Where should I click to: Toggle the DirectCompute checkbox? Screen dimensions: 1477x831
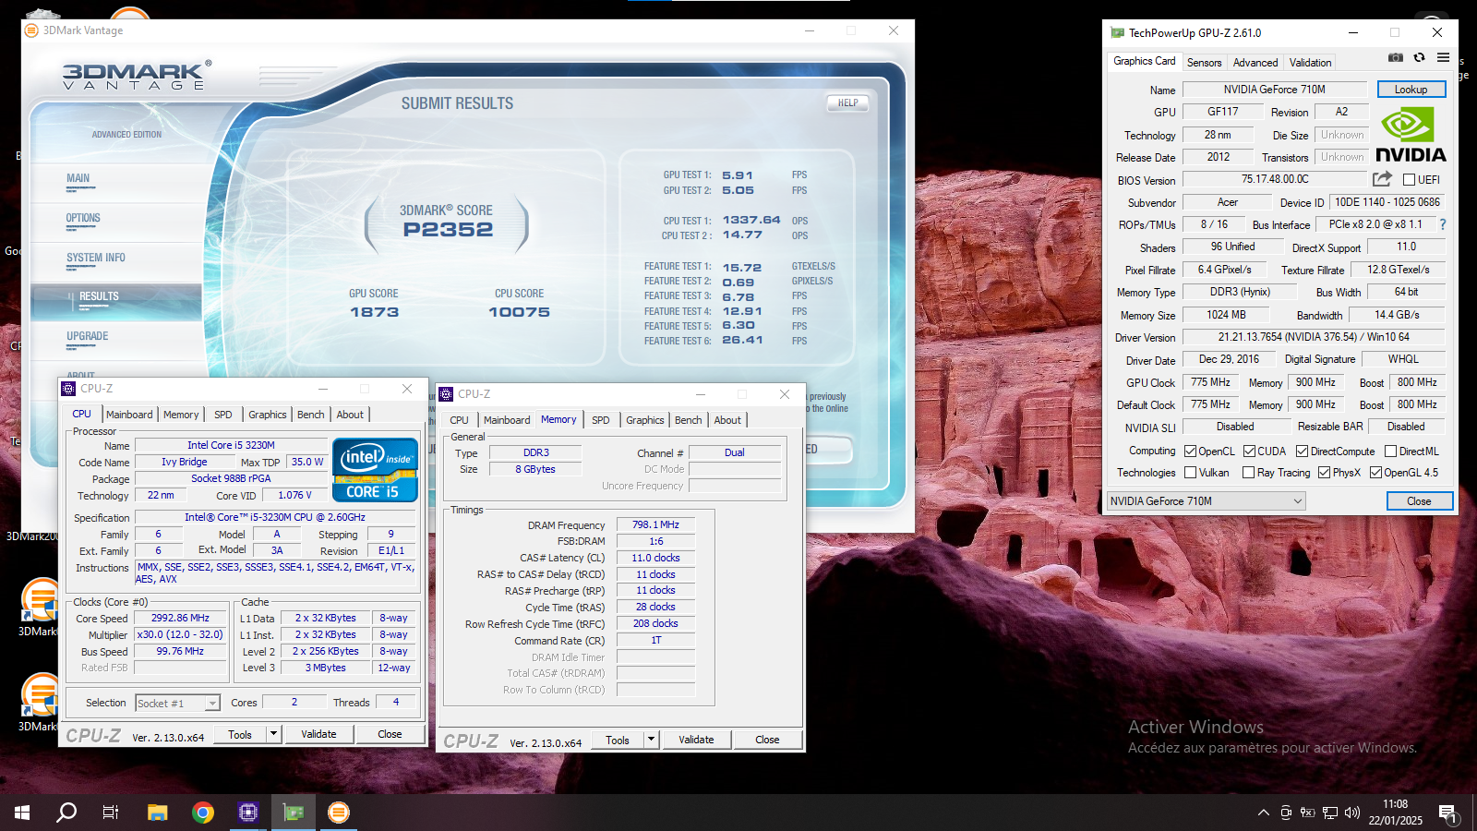1302,452
